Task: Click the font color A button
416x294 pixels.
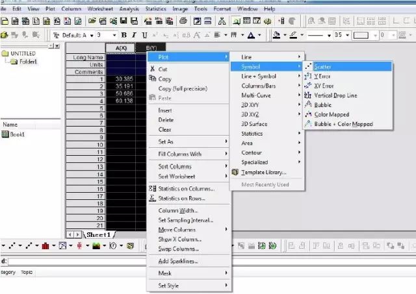Action: point(250,35)
